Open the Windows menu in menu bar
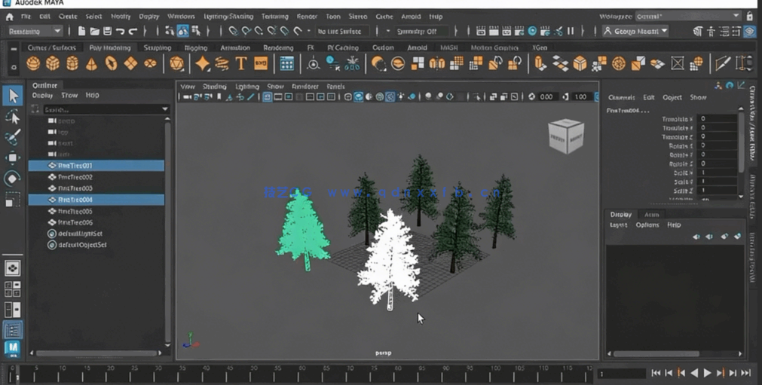 click(x=181, y=16)
